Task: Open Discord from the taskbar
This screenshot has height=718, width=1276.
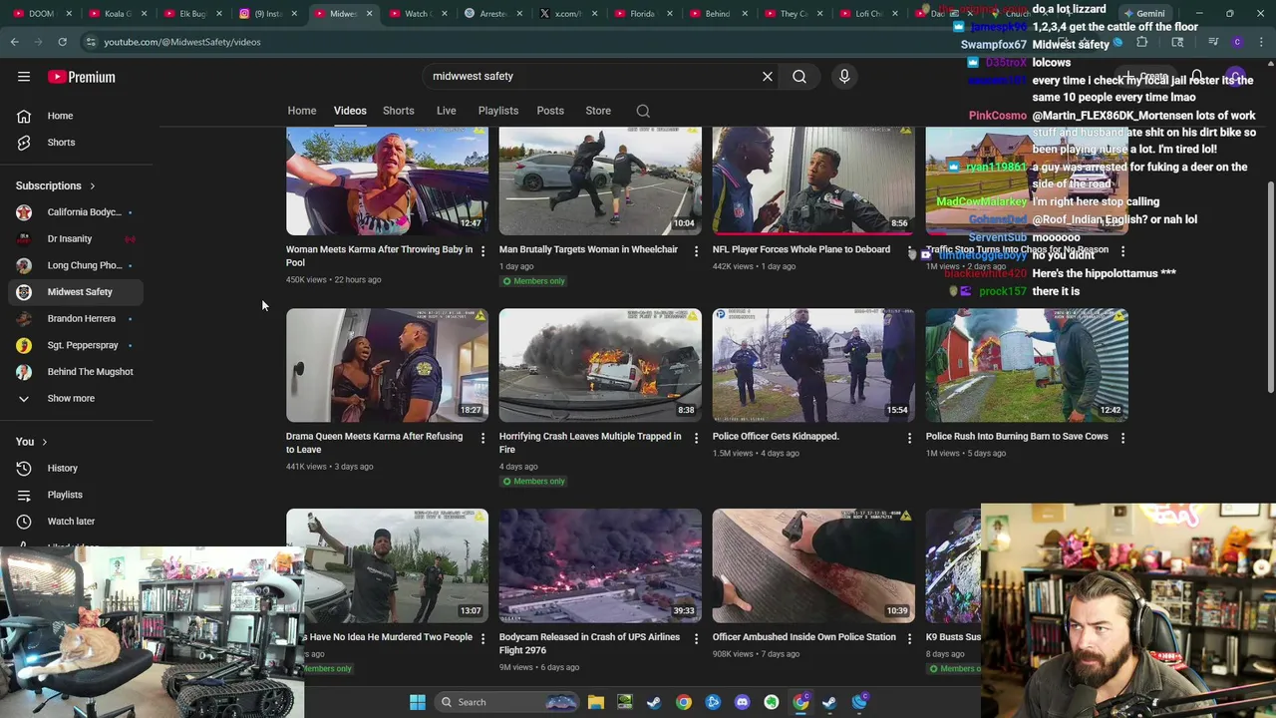Action: 742,702
